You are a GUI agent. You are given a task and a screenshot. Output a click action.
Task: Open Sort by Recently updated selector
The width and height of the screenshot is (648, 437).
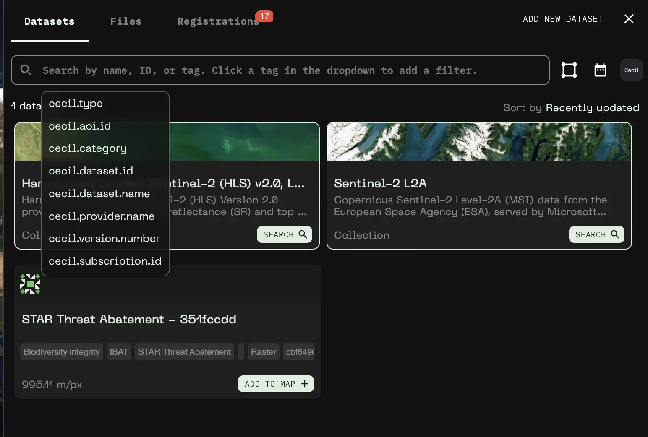[x=592, y=108]
